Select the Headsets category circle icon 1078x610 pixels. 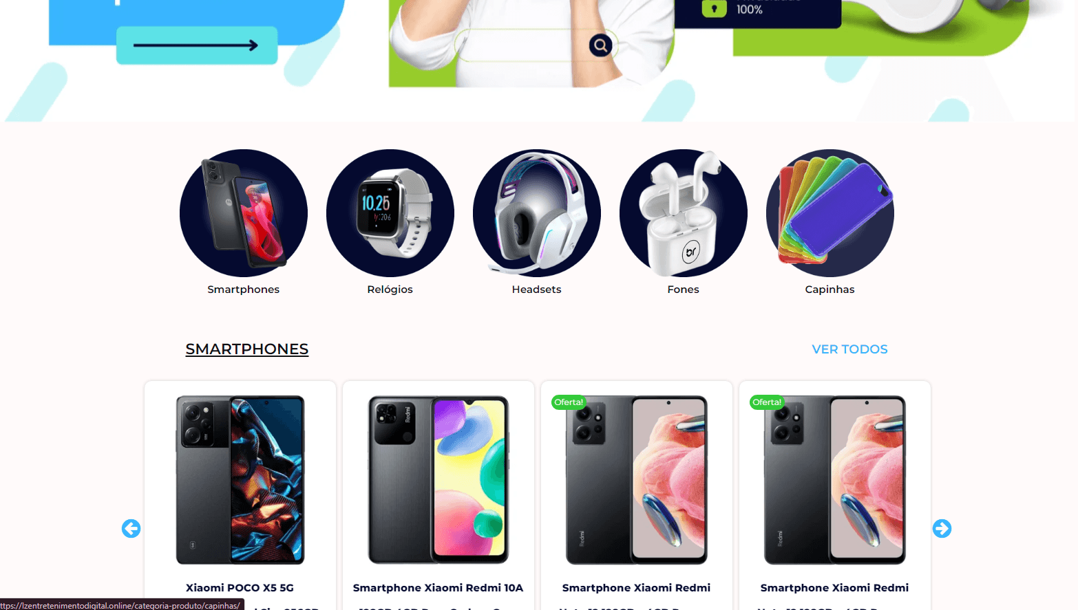[x=537, y=213]
